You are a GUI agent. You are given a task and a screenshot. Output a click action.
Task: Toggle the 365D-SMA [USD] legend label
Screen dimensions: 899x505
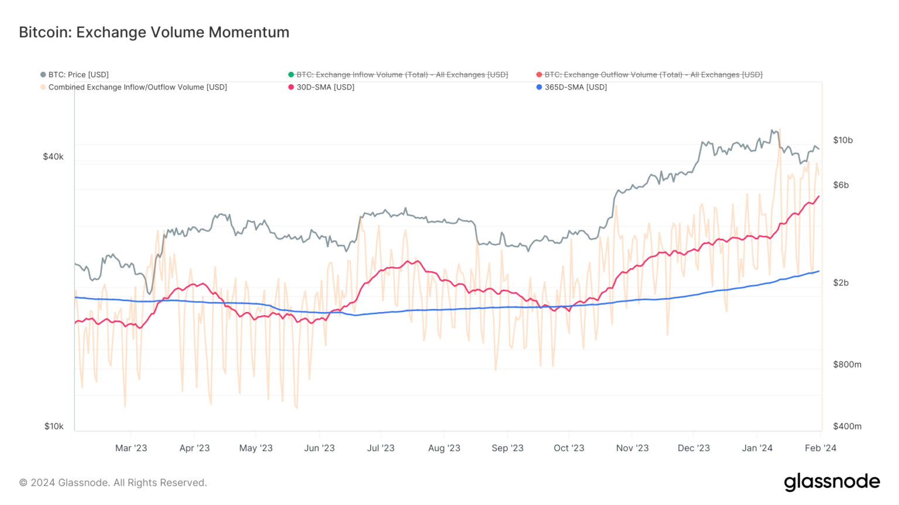click(576, 87)
